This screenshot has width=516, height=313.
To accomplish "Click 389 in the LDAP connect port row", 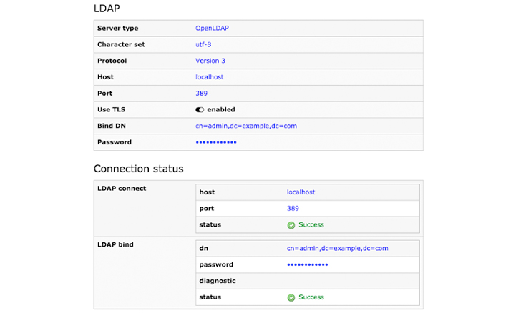I will [x=293, y=208].
